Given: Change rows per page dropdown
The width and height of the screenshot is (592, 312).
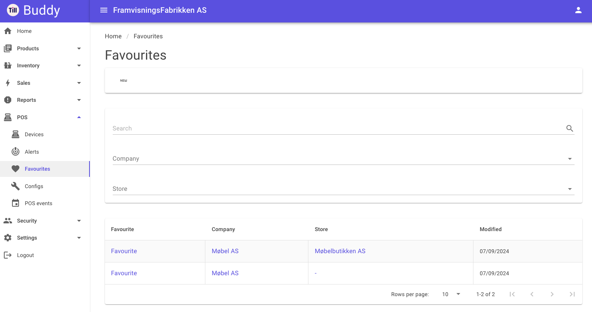Looking at the screenshot, I should pos(451,294).
